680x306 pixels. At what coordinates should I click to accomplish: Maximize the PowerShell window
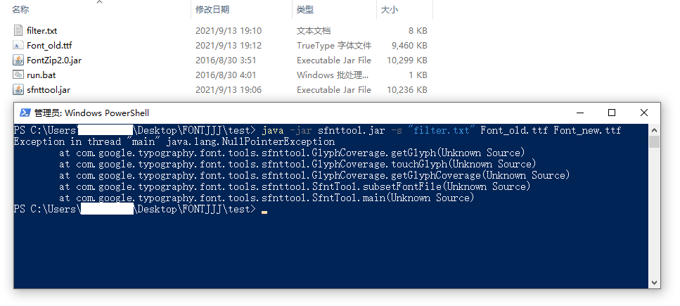point(612,113)
